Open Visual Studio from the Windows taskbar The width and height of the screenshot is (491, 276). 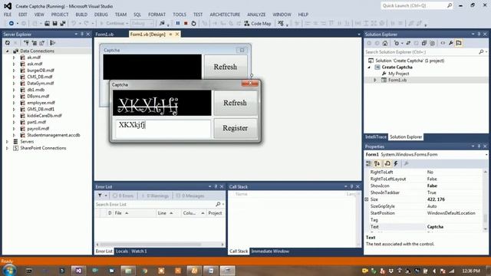pos(78,271)
